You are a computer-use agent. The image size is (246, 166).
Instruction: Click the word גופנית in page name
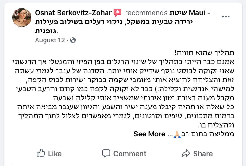pyautogui.click(x=47, y=31)
